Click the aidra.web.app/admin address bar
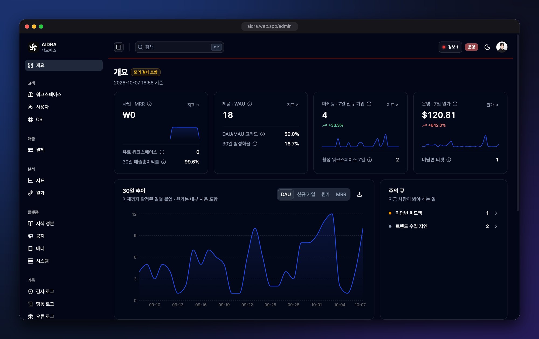539x339 pixels. point(269,26)
